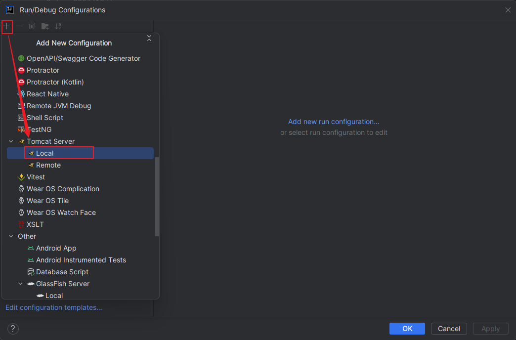Open the help question mark button
The width and height of the screenshot is (516, 340).
(13, 329)
